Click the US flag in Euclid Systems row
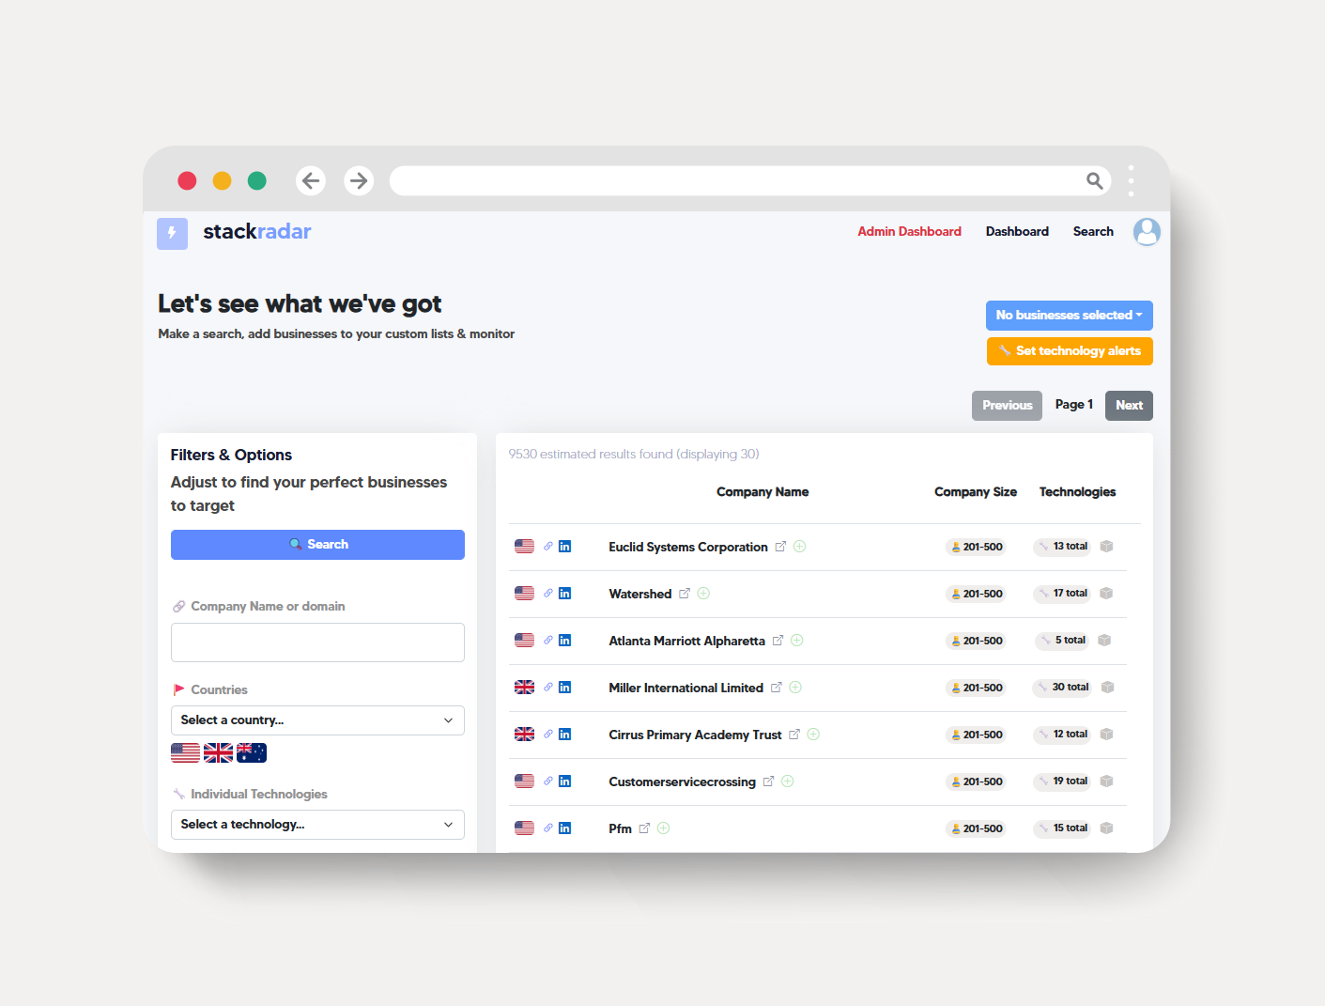This screenshot has height=1006, width=1325. click(x=524, y=547)
